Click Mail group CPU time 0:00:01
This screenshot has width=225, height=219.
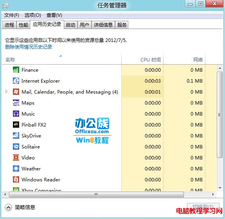coord(153,92)
